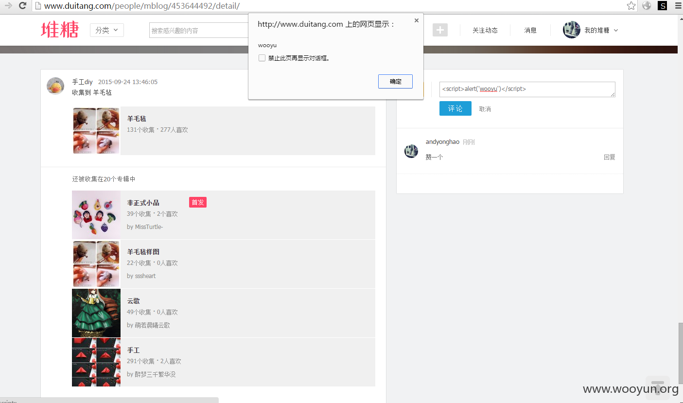
Task: Open author link 醉梦三千繁华没
Action: (x=156, y=374)
